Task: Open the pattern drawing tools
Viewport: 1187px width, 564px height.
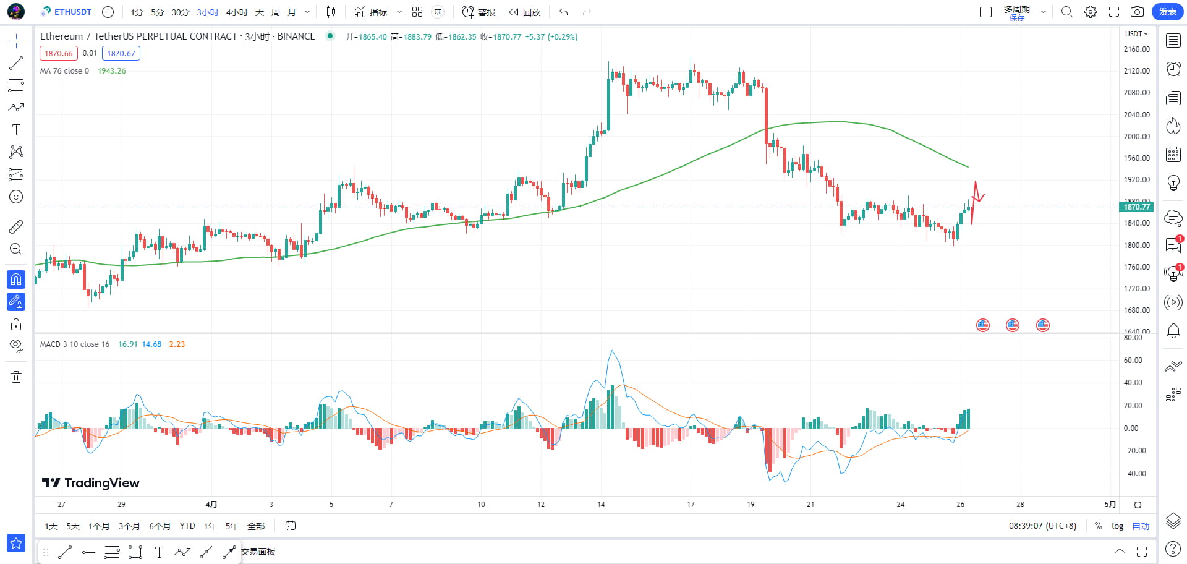Action: coord(16,152)
